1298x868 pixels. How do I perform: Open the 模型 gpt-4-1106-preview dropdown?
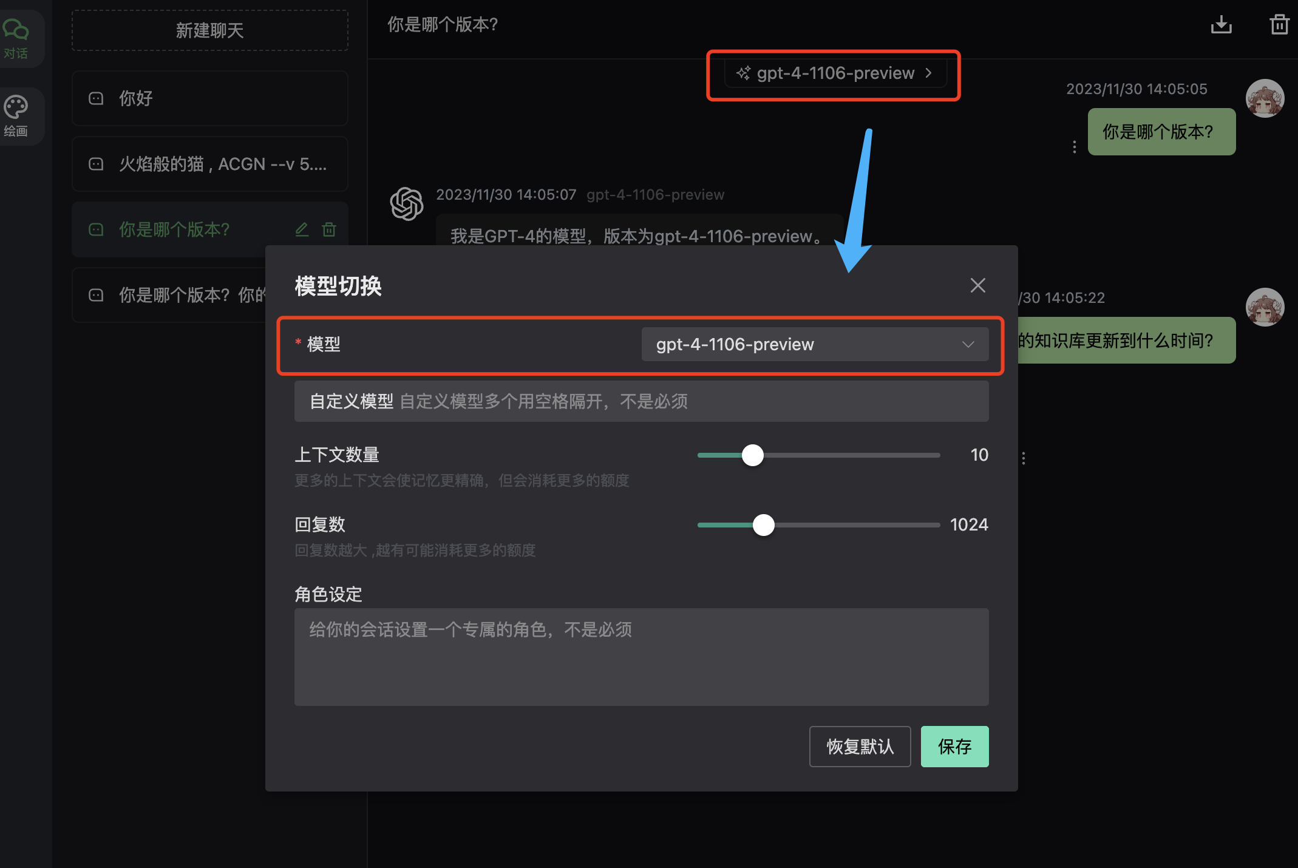click(x=814, y=344)
